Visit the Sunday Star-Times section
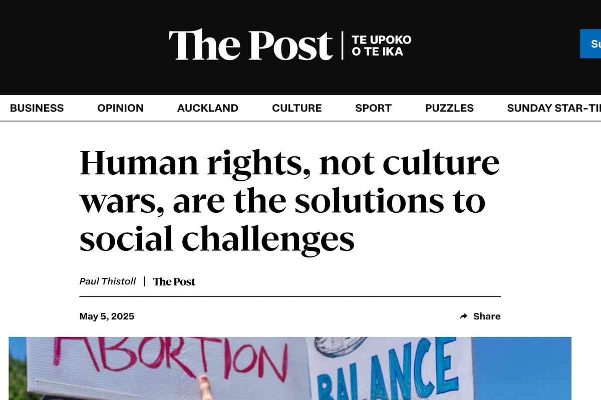Screen dimensions: 601x400 (554, 108)
